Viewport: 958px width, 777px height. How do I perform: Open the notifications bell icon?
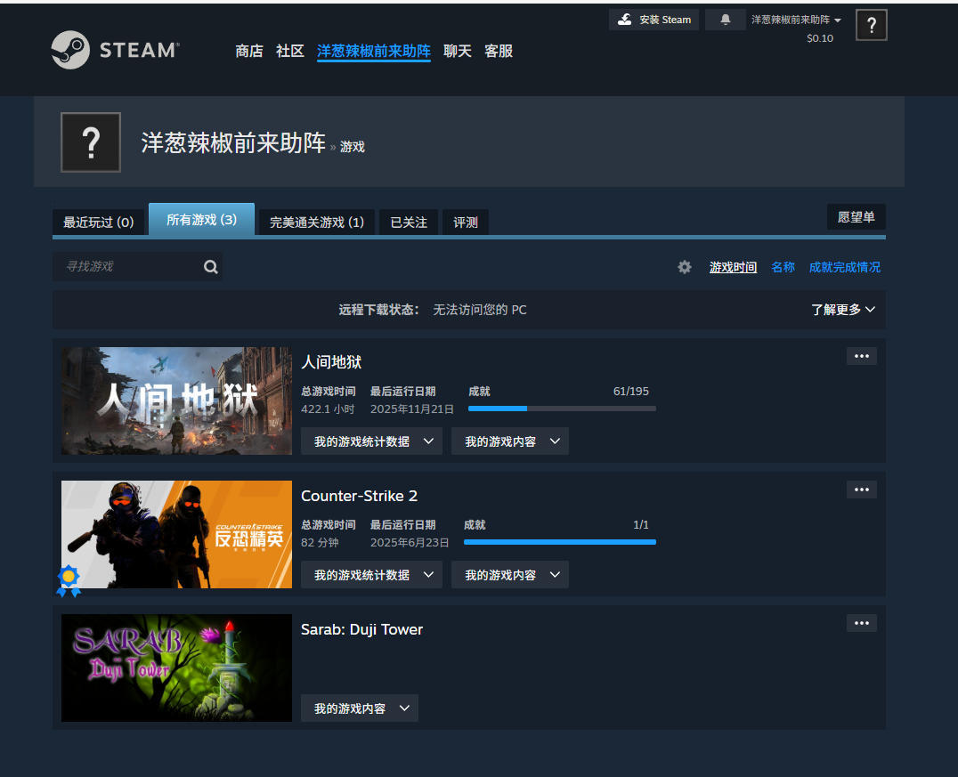[726, 20]
